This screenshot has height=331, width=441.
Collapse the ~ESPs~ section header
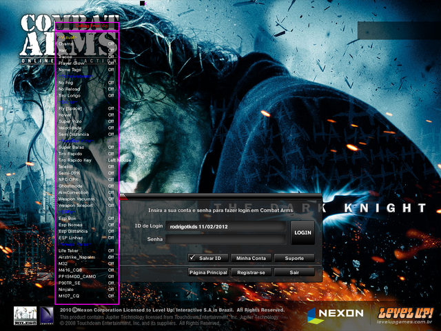click(67, 212)
